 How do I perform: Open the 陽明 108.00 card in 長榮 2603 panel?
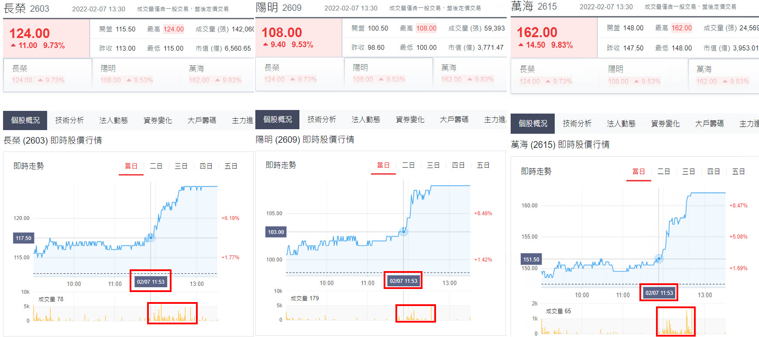pyautogui.click(x=135, y=74)
